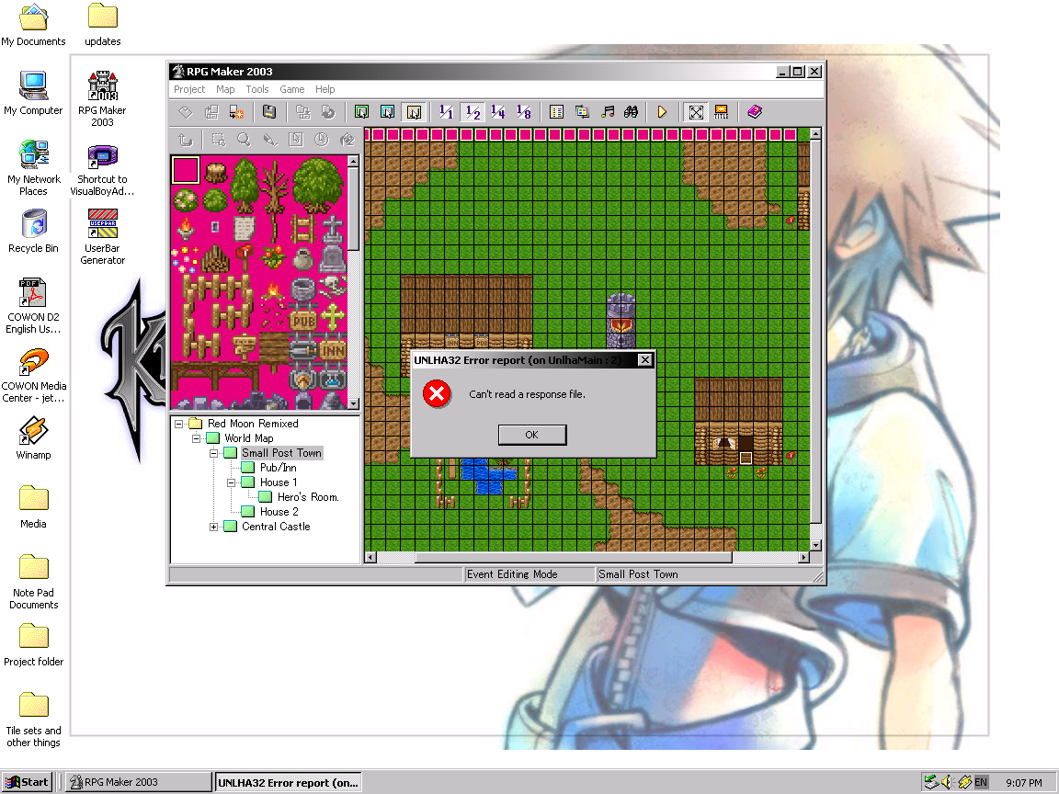
Task: Pick the INN sign tile in palette
Action: click(x=332, y=350)
